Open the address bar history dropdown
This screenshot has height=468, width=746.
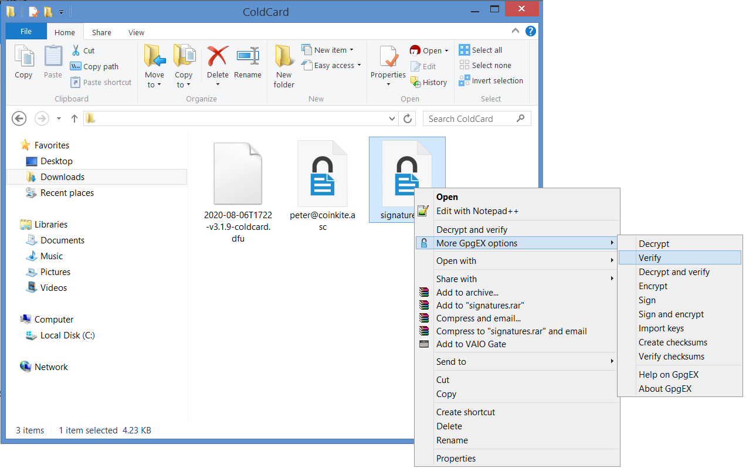click(393, 118)
